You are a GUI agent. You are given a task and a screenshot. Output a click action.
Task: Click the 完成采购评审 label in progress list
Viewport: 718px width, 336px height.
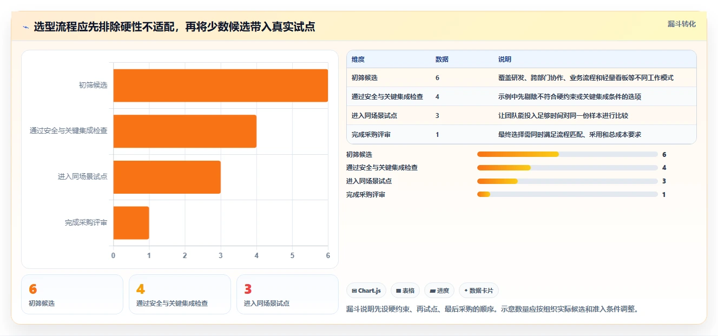coord(366,195)
